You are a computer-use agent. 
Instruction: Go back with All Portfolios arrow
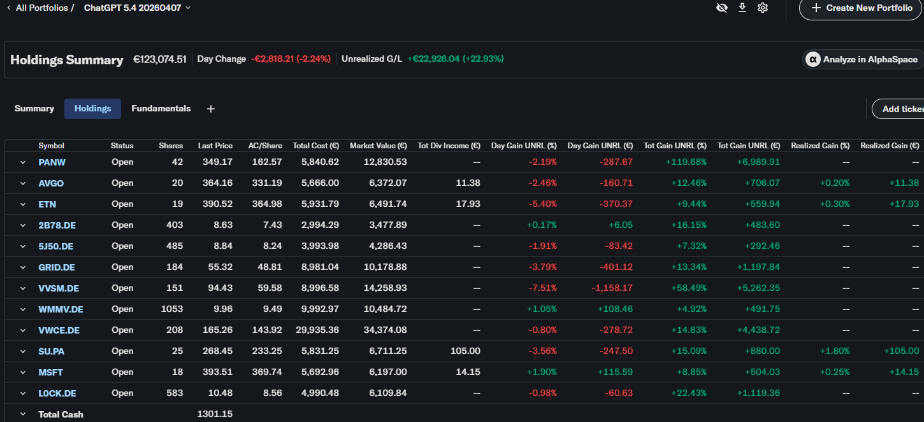click(9, 8)
